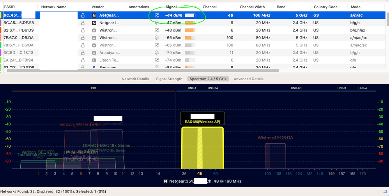Image resolution: width=389 pixels, height=196 pixels.
Task: Click the horizontal scrollbar under the network table
Action: pos(143,71)
